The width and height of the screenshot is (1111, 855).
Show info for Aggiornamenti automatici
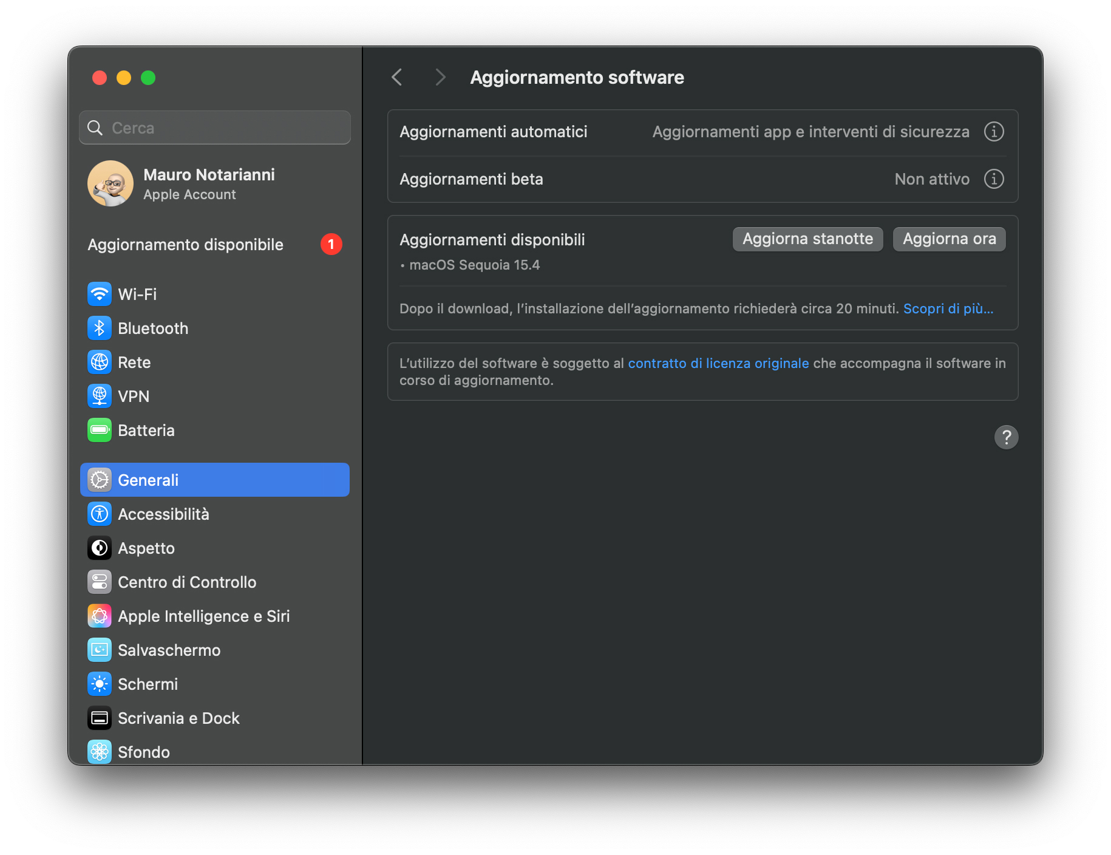994,132
